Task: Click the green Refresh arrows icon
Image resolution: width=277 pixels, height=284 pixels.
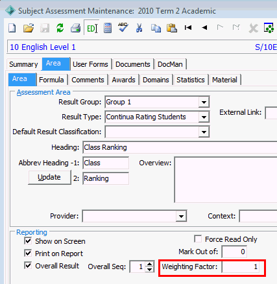Action: [x=60, y=28]
